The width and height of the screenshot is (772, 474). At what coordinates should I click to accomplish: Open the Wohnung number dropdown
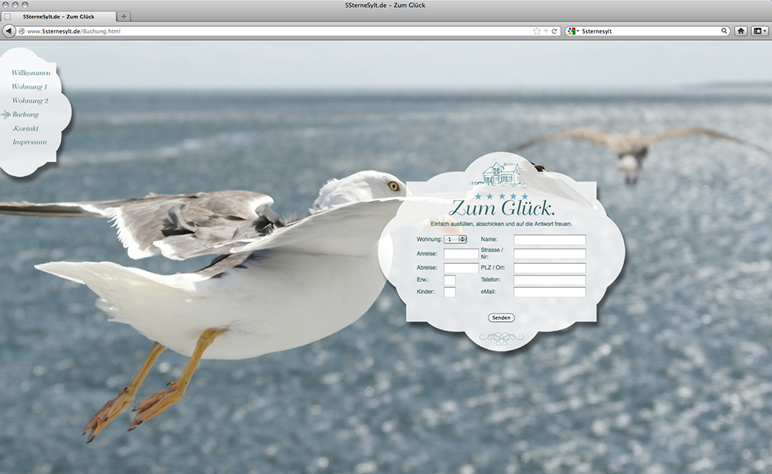coord(455,239)
